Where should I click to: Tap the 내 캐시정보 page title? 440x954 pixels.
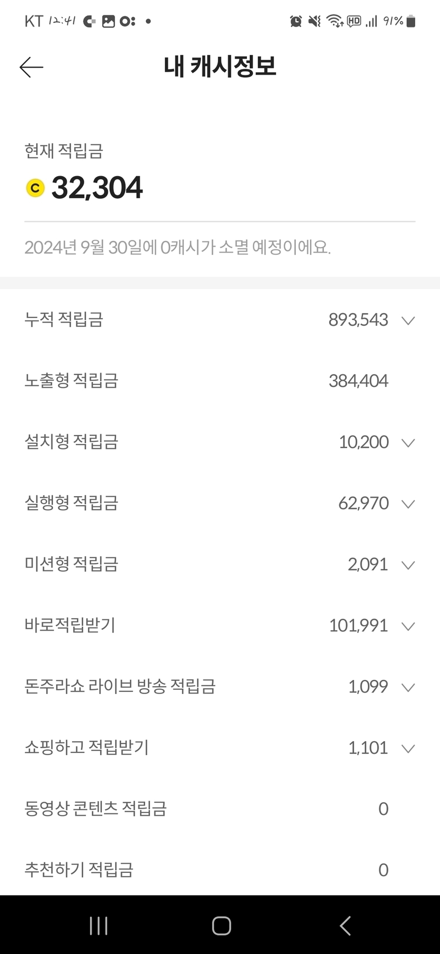[x=220, y=67]
